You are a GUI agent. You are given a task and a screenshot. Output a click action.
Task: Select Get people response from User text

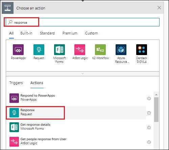pyautogui.click(x=43, y=139)
